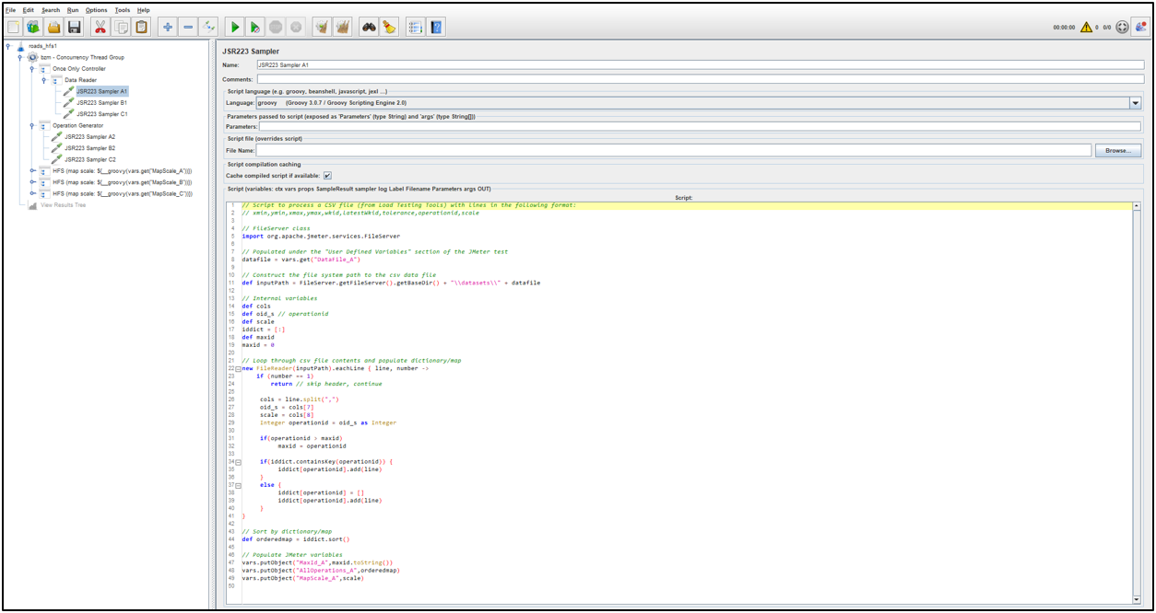Click the warning triangle in the status bar
The width and height of the screenshot is (1156, 613).
click(x=1087, y=27)
